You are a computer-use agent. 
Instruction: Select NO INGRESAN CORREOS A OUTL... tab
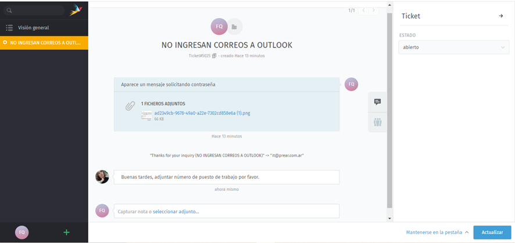point(44,43)
